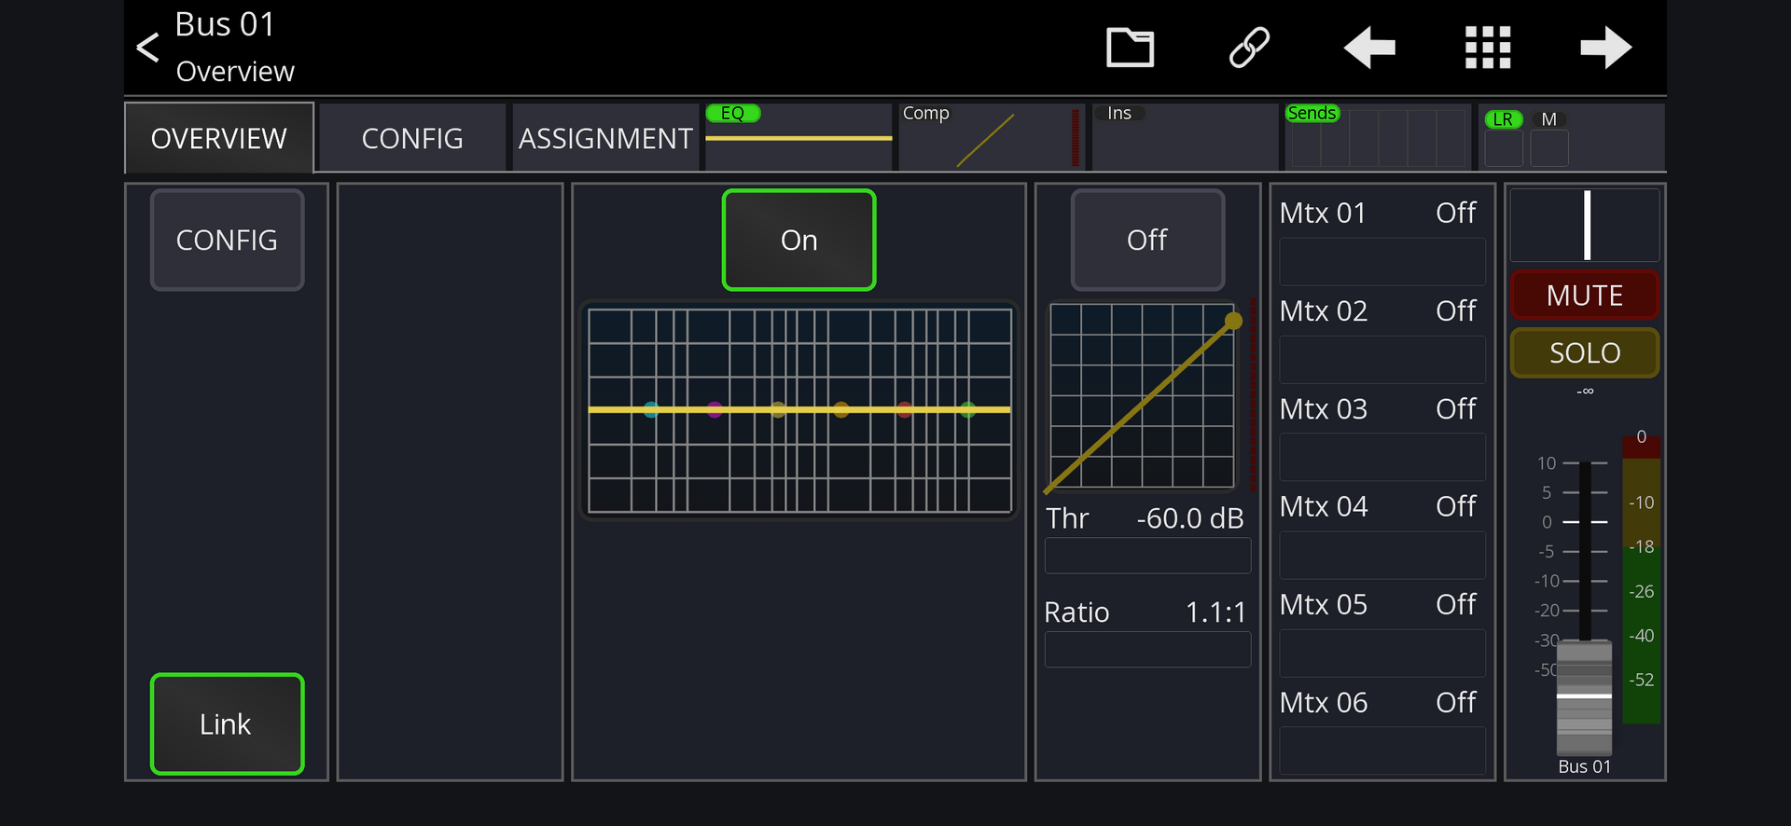Viewport: 1791px width, 826px height.
Task: Click Mtx 03 send level bar
Action: [x=1382, y=458]
